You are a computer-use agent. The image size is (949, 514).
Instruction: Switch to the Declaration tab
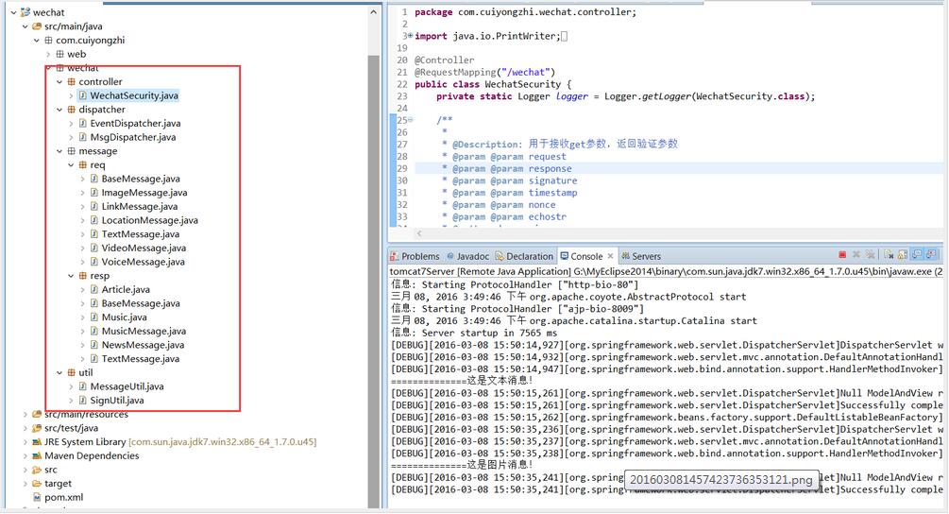point(524,256)
